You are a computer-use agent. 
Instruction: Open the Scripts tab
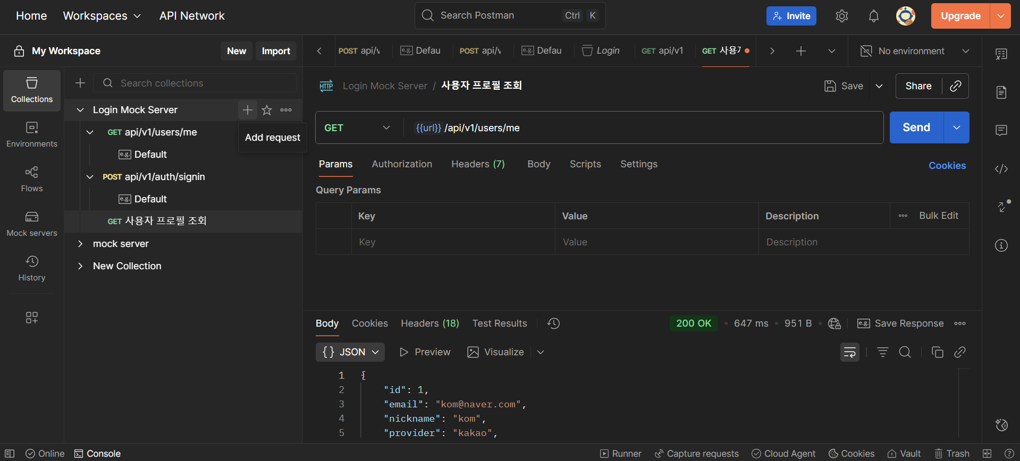coord(585,164)
